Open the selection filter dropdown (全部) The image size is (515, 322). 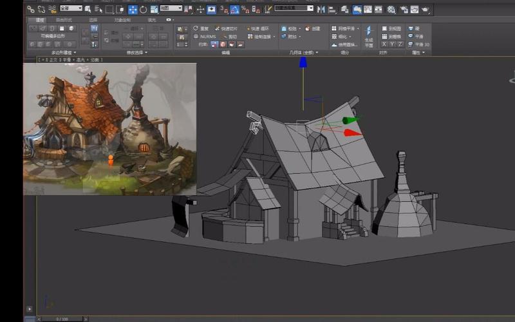[71, 8]
